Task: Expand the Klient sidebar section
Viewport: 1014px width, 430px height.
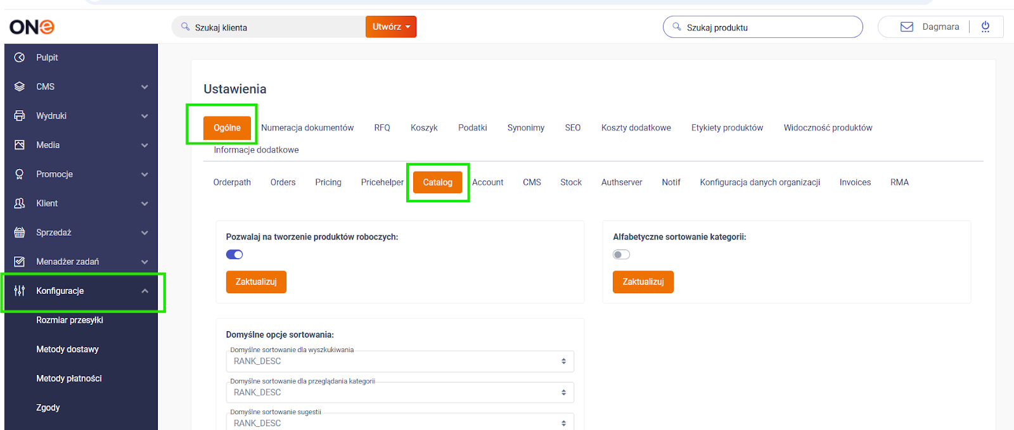Action: (144, 203)
